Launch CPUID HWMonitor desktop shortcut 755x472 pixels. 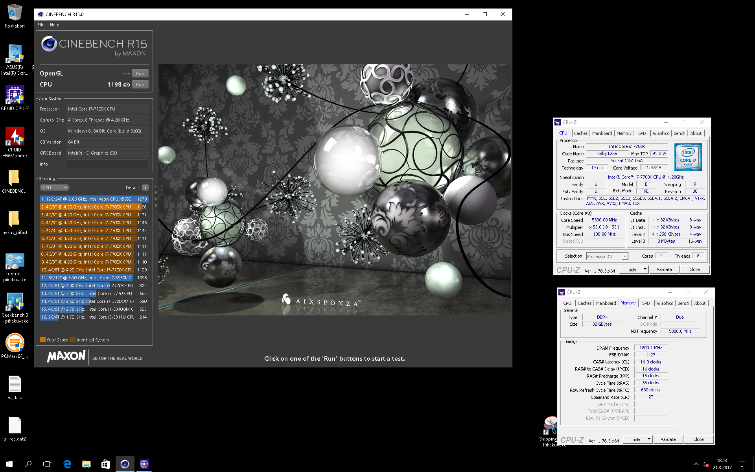(15, 142)
